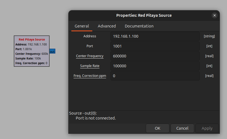Click the OK button

click(158, 128)
